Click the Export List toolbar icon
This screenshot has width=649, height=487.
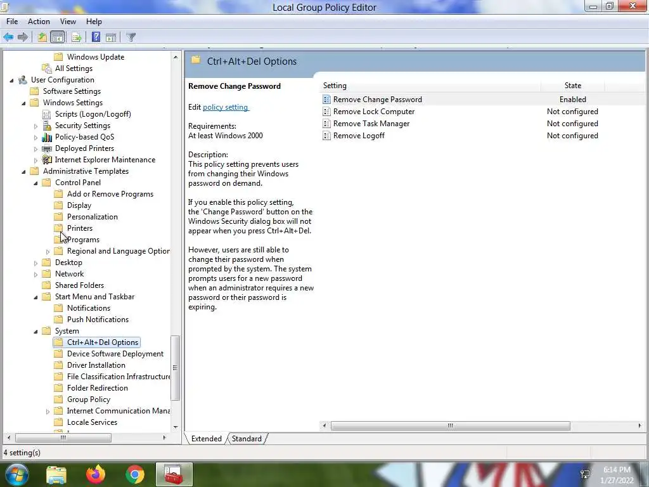click(76, 37)
